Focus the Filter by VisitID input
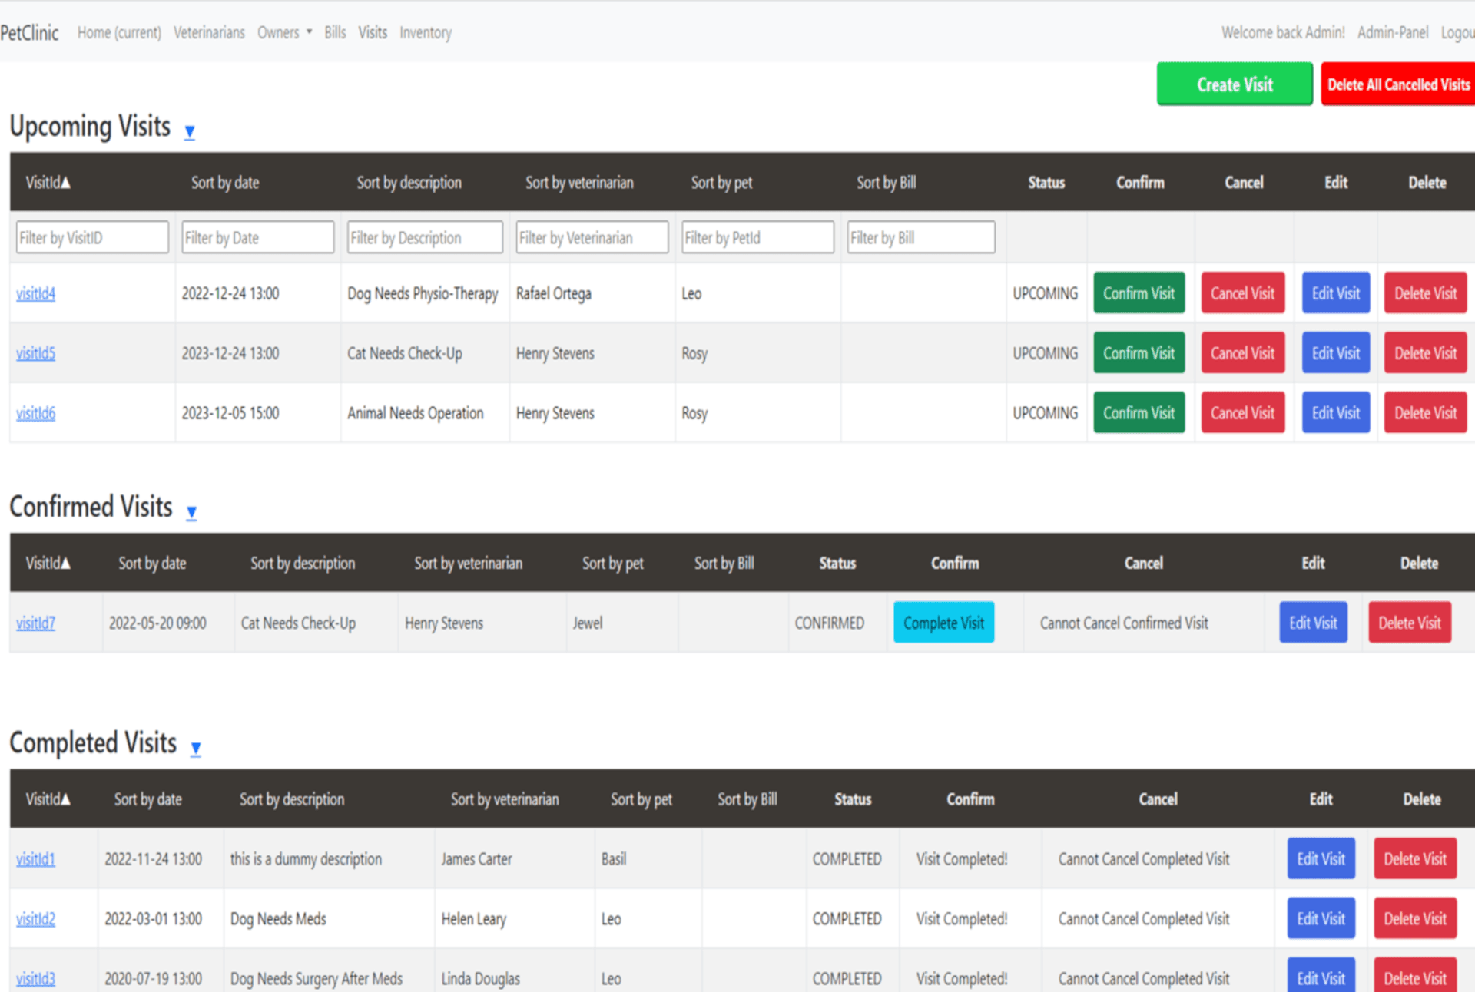The image size is (1475, 992). point(92,238)
